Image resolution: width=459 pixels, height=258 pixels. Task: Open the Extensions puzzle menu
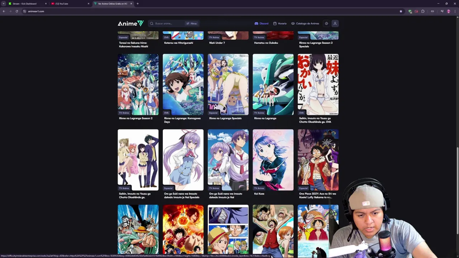tap(423, 11)
